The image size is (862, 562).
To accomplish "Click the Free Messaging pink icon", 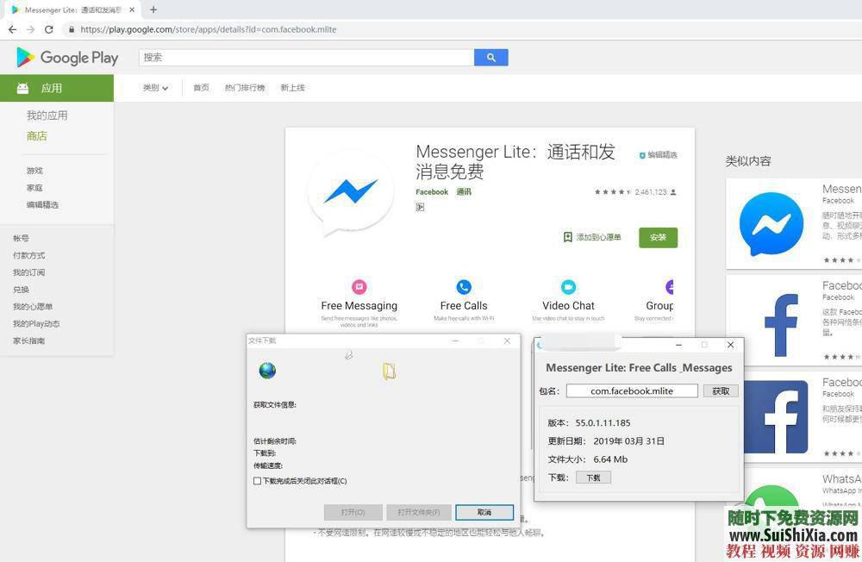I will pyautogui.click(x=359, y=286).
